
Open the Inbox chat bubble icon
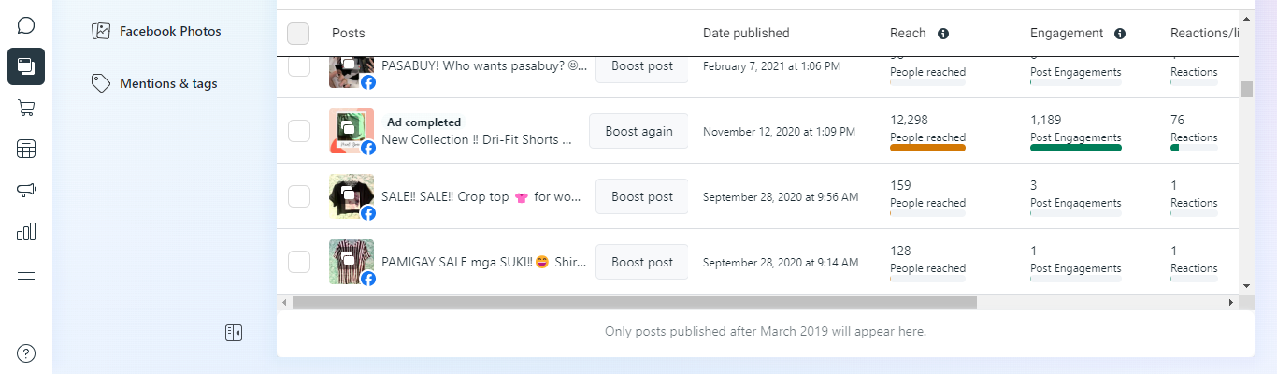(x=26, y=25)
